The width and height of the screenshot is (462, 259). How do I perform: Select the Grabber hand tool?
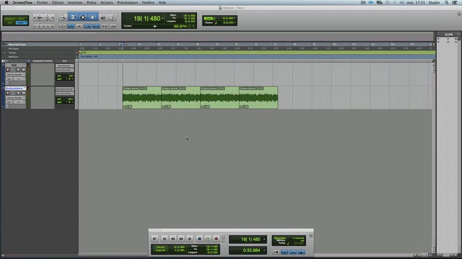92,17
